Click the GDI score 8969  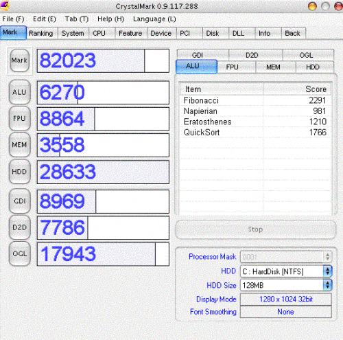[x=103, y=201]
